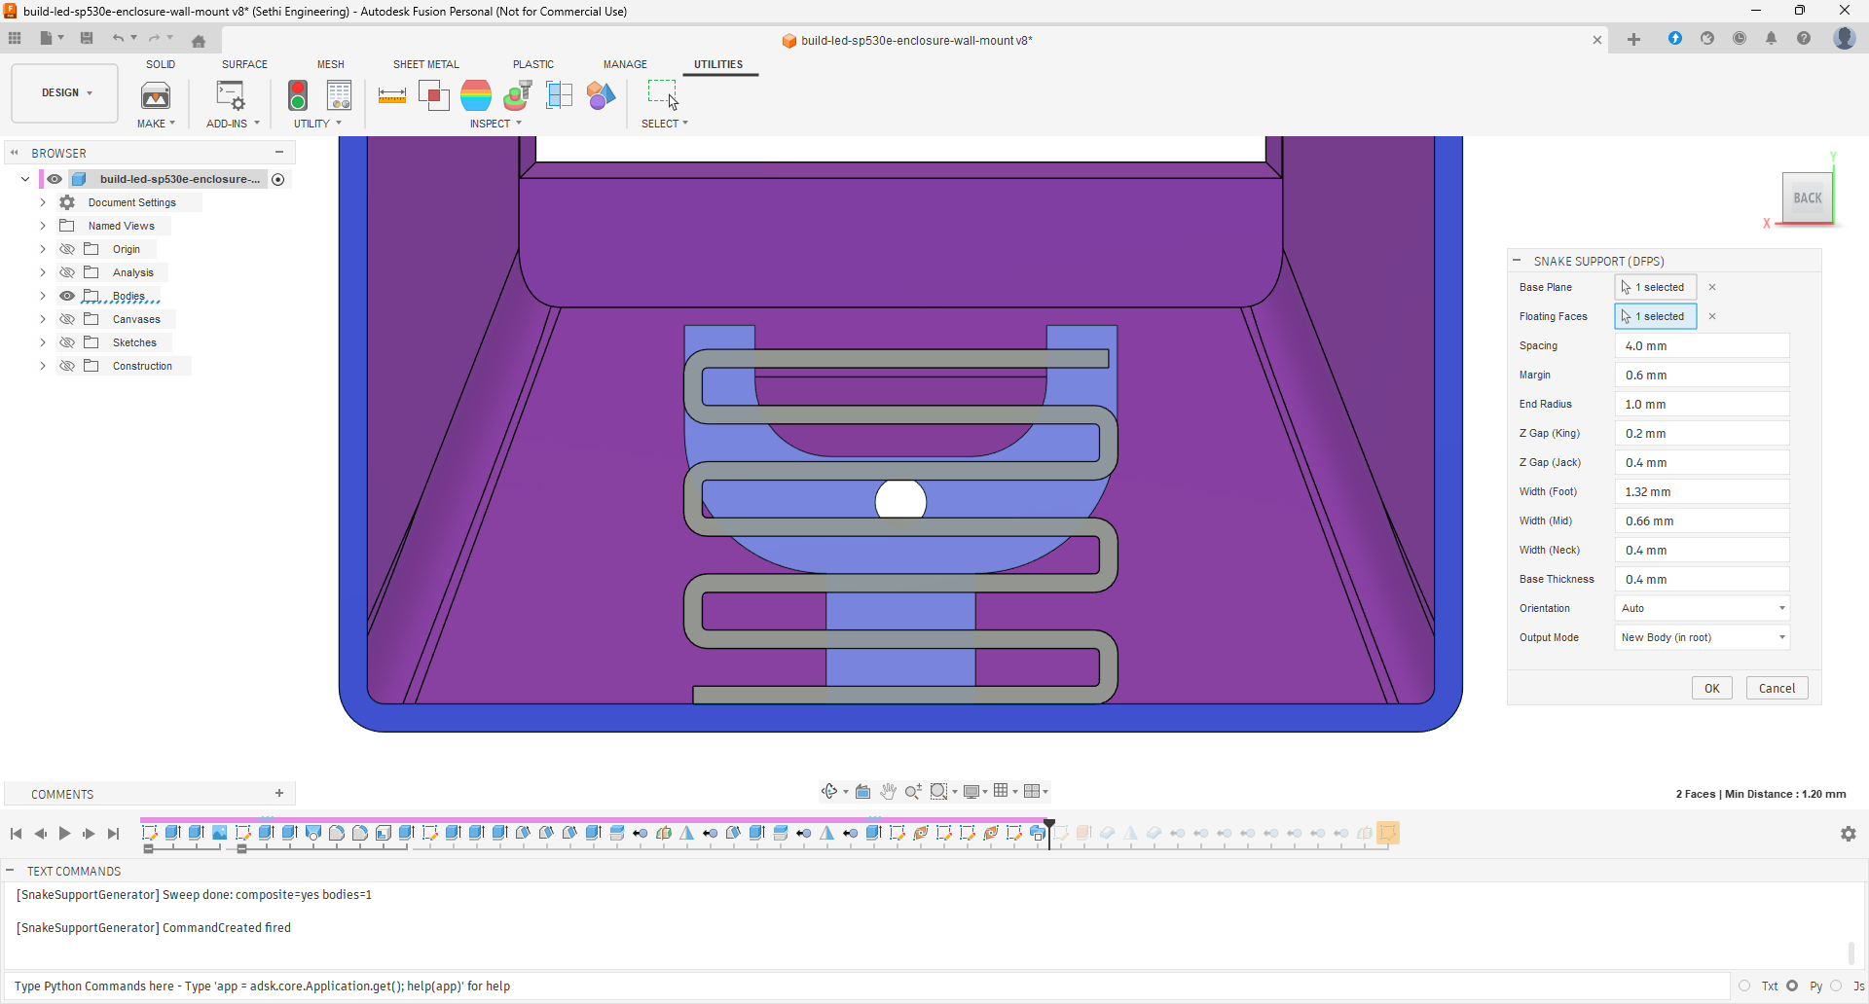Viewport: 1869px width, 1004px height.
Task: Show the Sketches folder via eye icon
Action: click(67, 342)
